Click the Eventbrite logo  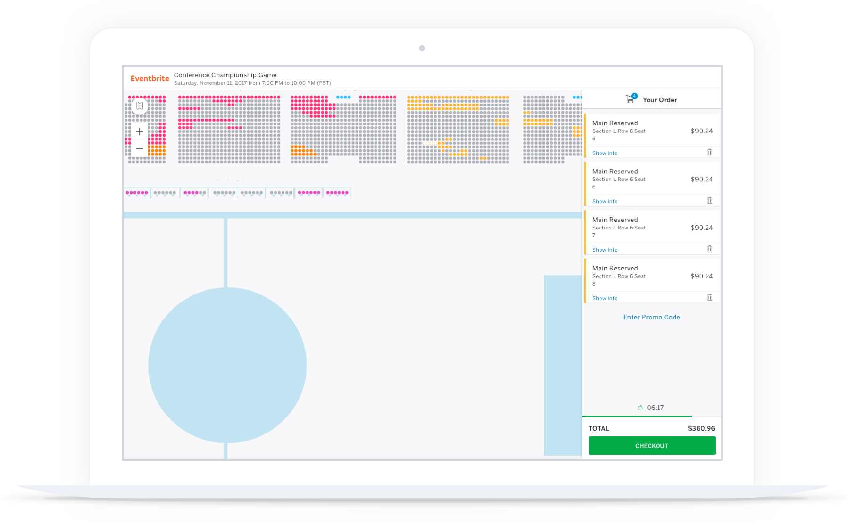click(150, 78)
